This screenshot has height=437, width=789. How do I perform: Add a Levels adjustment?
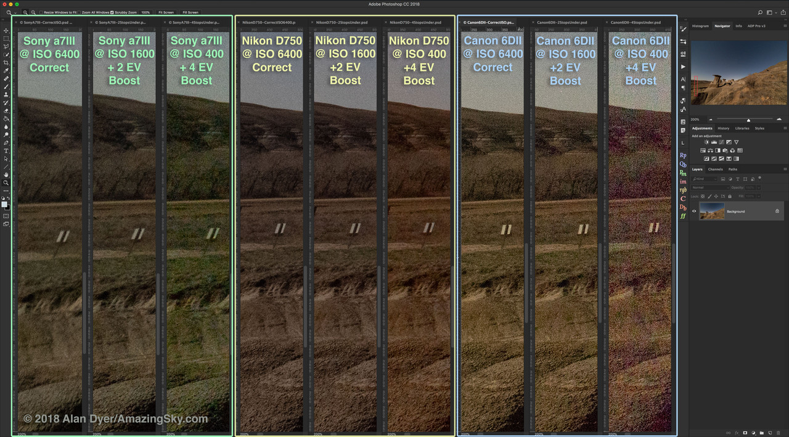coord(714,142)
